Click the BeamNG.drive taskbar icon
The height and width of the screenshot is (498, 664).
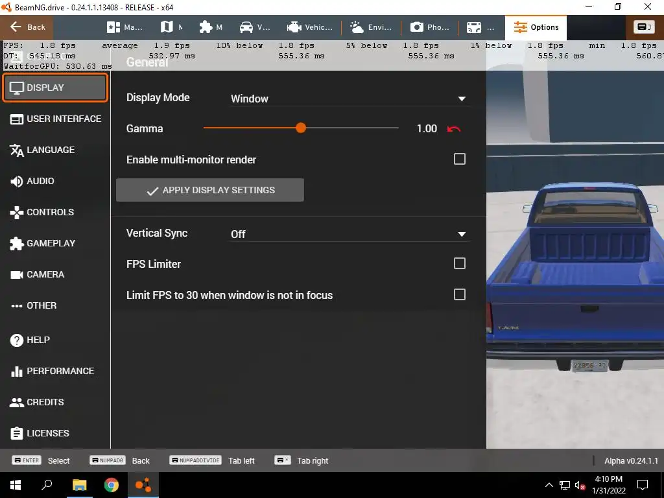[x=143, y=485]
